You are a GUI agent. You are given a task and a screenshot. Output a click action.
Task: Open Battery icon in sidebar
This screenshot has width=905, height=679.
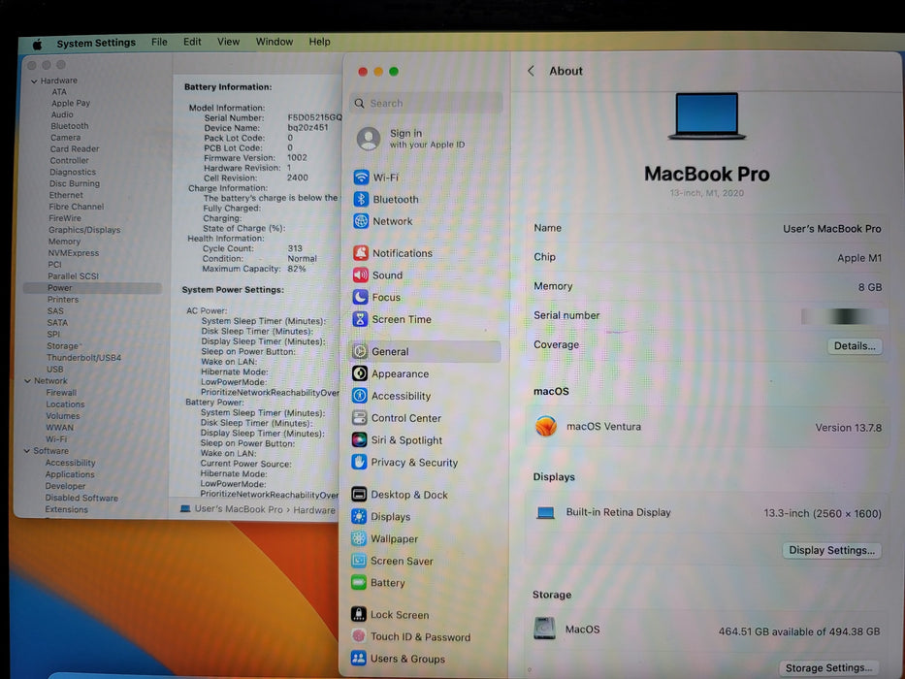(x=359, y=582)
